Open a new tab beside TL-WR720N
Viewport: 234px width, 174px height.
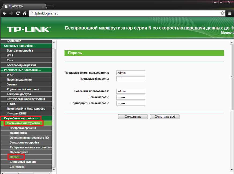(x=51, y=6)
